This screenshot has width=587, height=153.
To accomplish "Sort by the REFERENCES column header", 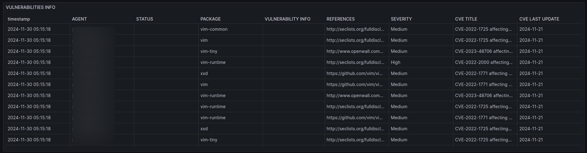I will 340,19.
